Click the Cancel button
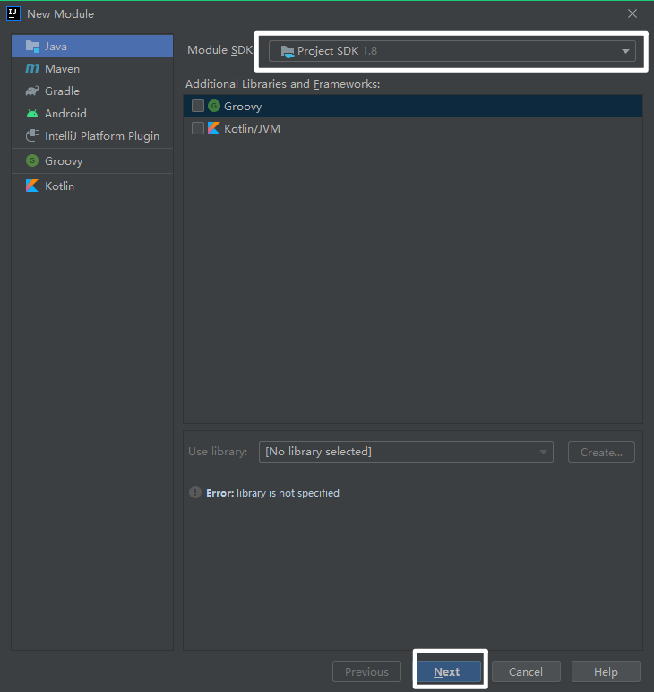Screen dimensions: 654x692 526,671
